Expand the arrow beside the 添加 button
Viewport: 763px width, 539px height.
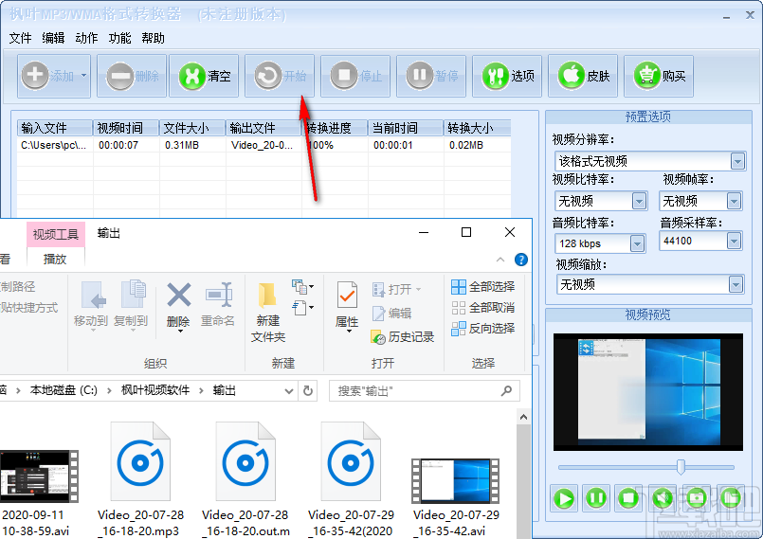tap(84, 76)
